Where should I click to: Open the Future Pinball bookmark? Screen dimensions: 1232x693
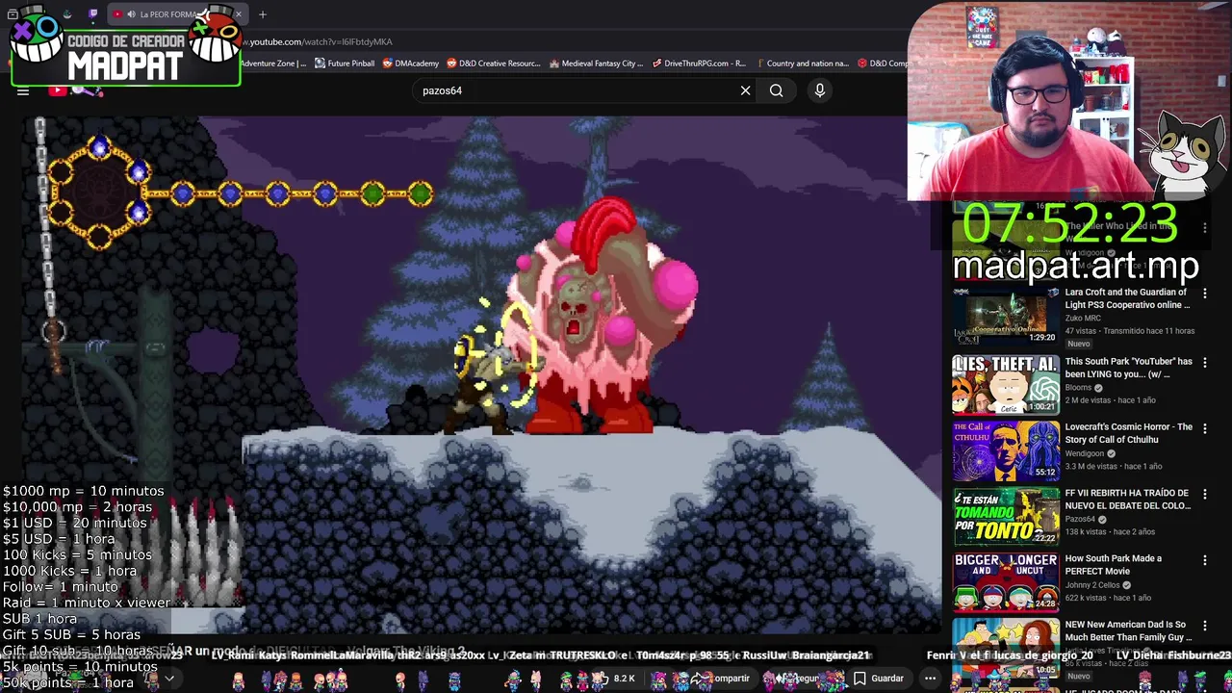(x=345, y=64)
